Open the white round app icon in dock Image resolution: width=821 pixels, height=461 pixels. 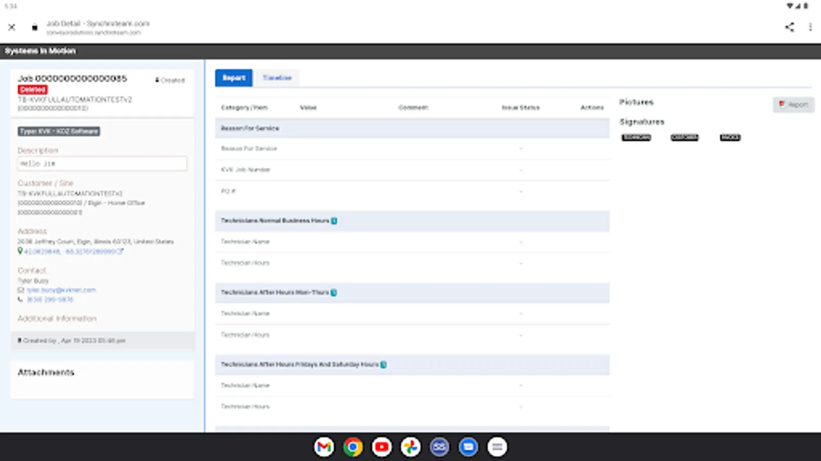pyautogui.click(x=497, y=447)
